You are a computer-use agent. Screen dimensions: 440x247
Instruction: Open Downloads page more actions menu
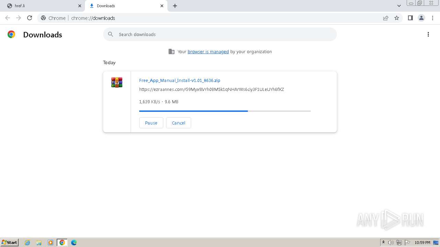pyautogui.click(x=428, y=34)
